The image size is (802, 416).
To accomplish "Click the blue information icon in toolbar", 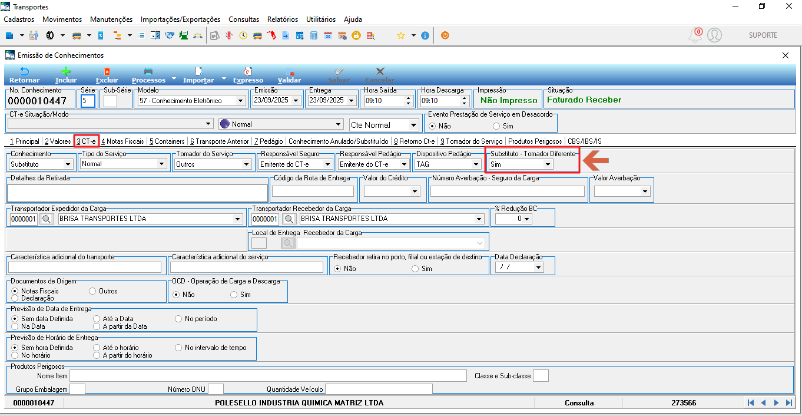I will (x=425, y=35).
